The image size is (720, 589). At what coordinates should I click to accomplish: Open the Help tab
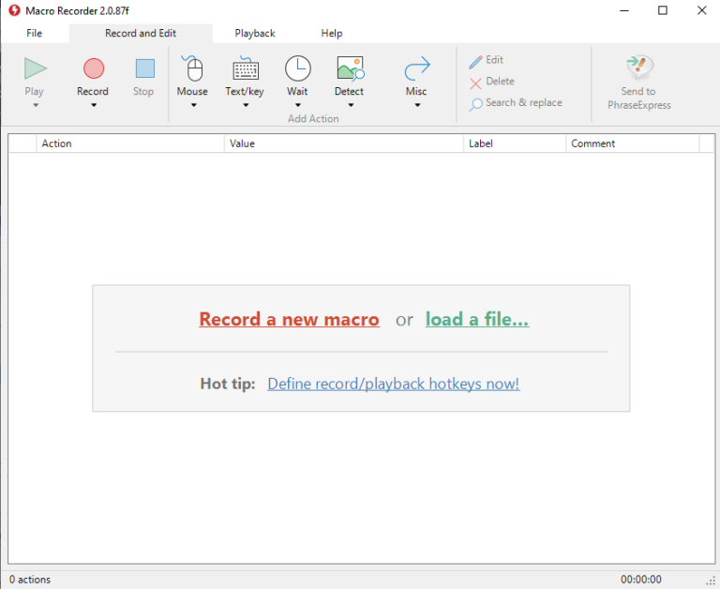[332, 33]
